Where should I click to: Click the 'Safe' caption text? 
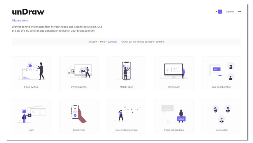click(x=31, y=130)
